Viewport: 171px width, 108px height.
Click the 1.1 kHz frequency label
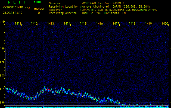tap(2, 35)
